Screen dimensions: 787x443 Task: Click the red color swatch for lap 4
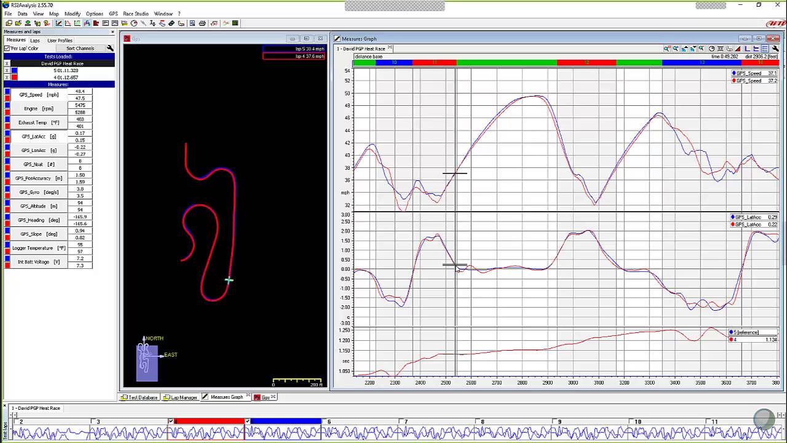pyautogui.click(x=14, y=78)
